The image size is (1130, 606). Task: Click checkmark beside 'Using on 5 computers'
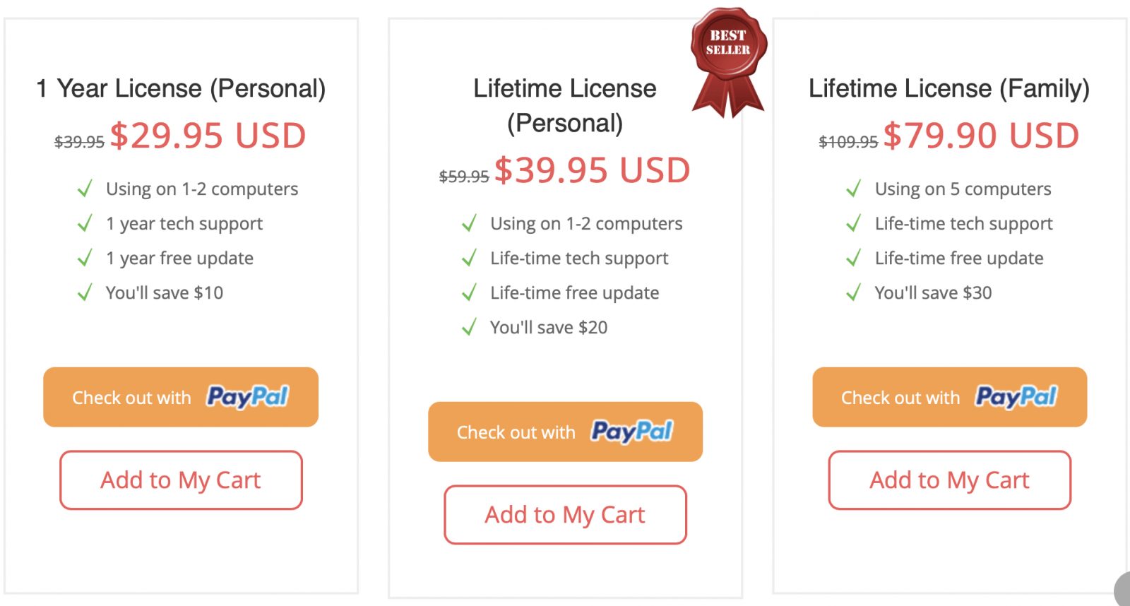click(853, 189)
